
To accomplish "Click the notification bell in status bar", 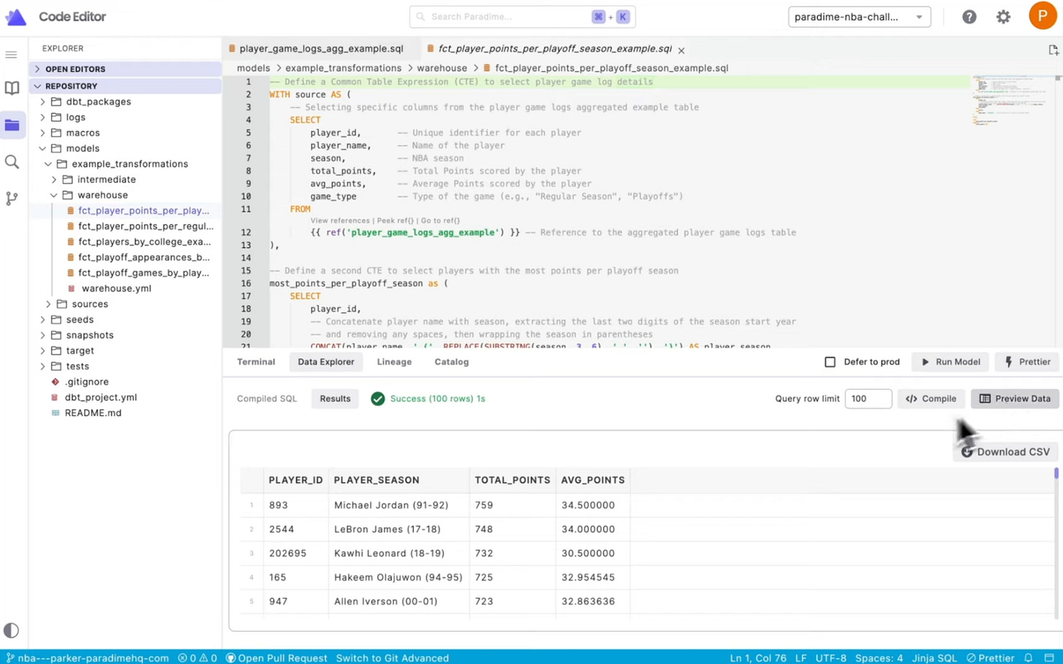I will [1028, 657].
